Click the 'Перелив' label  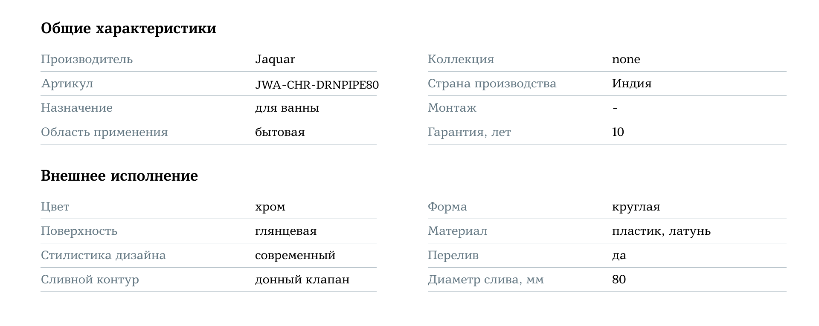pyautogui.click(x=453, y=255)
